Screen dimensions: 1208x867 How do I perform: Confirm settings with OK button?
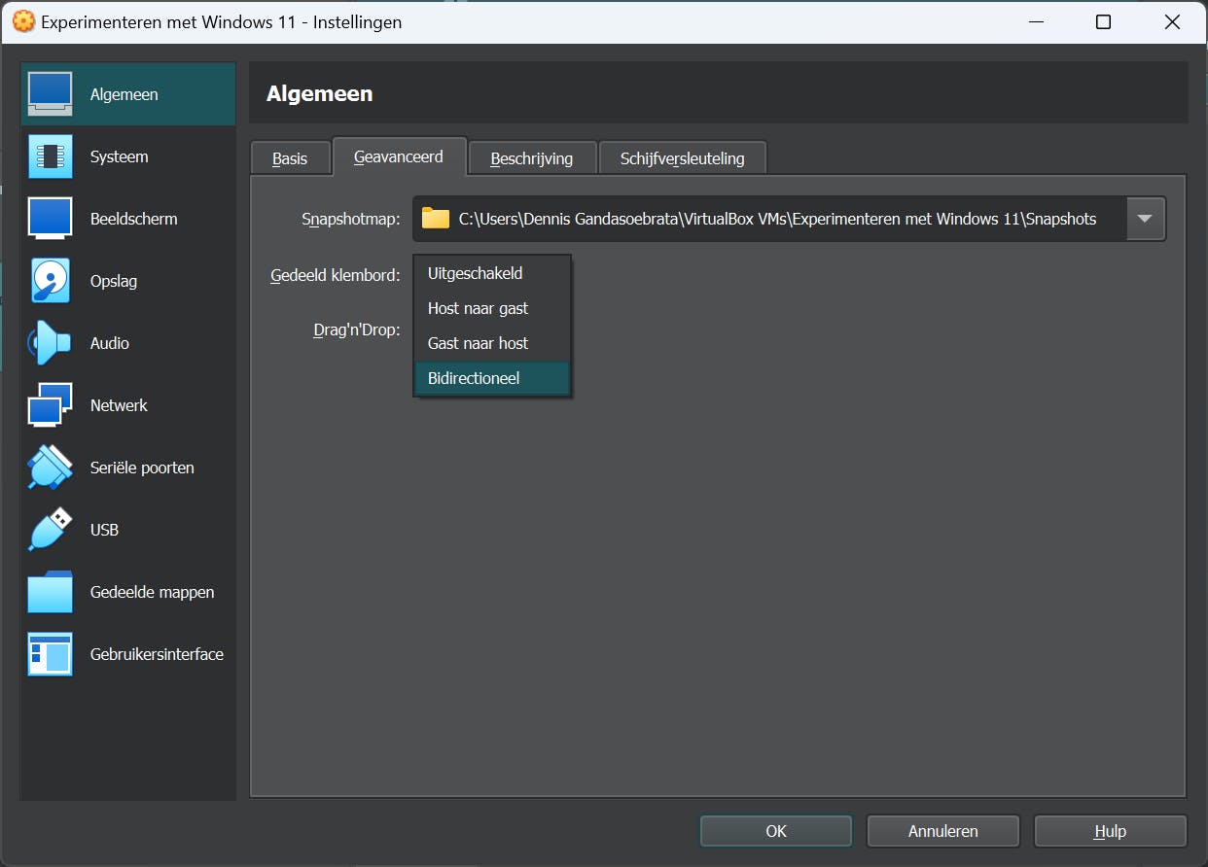click(775, 831)
